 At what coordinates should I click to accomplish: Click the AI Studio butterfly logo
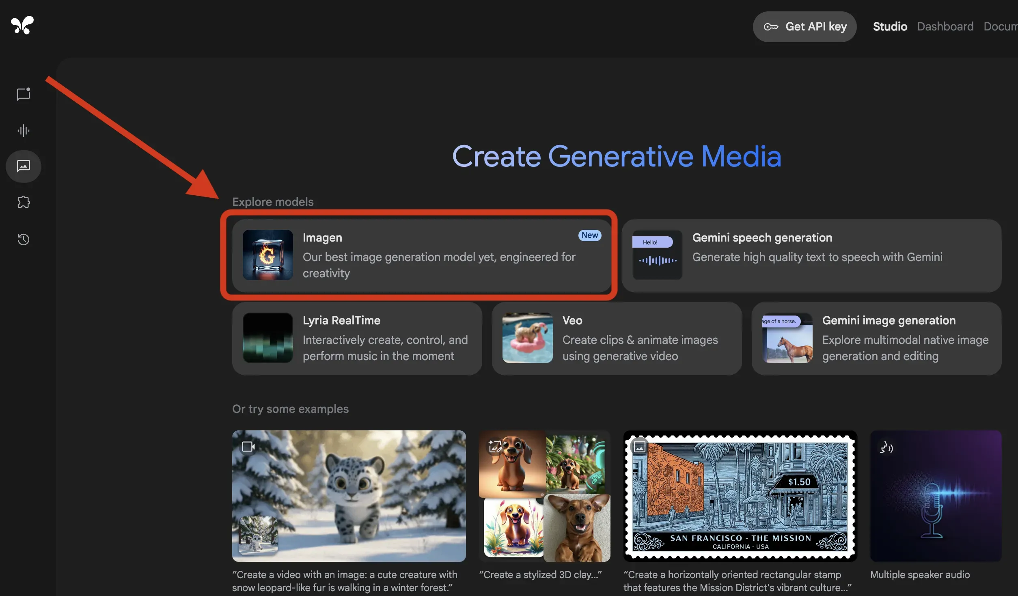click(23, 25)
